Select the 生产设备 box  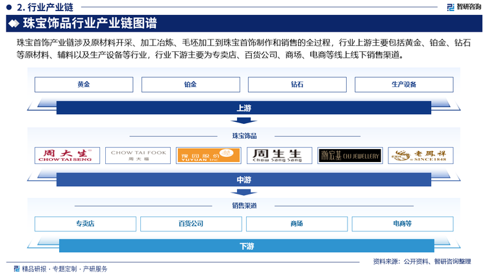coord(404,84)
